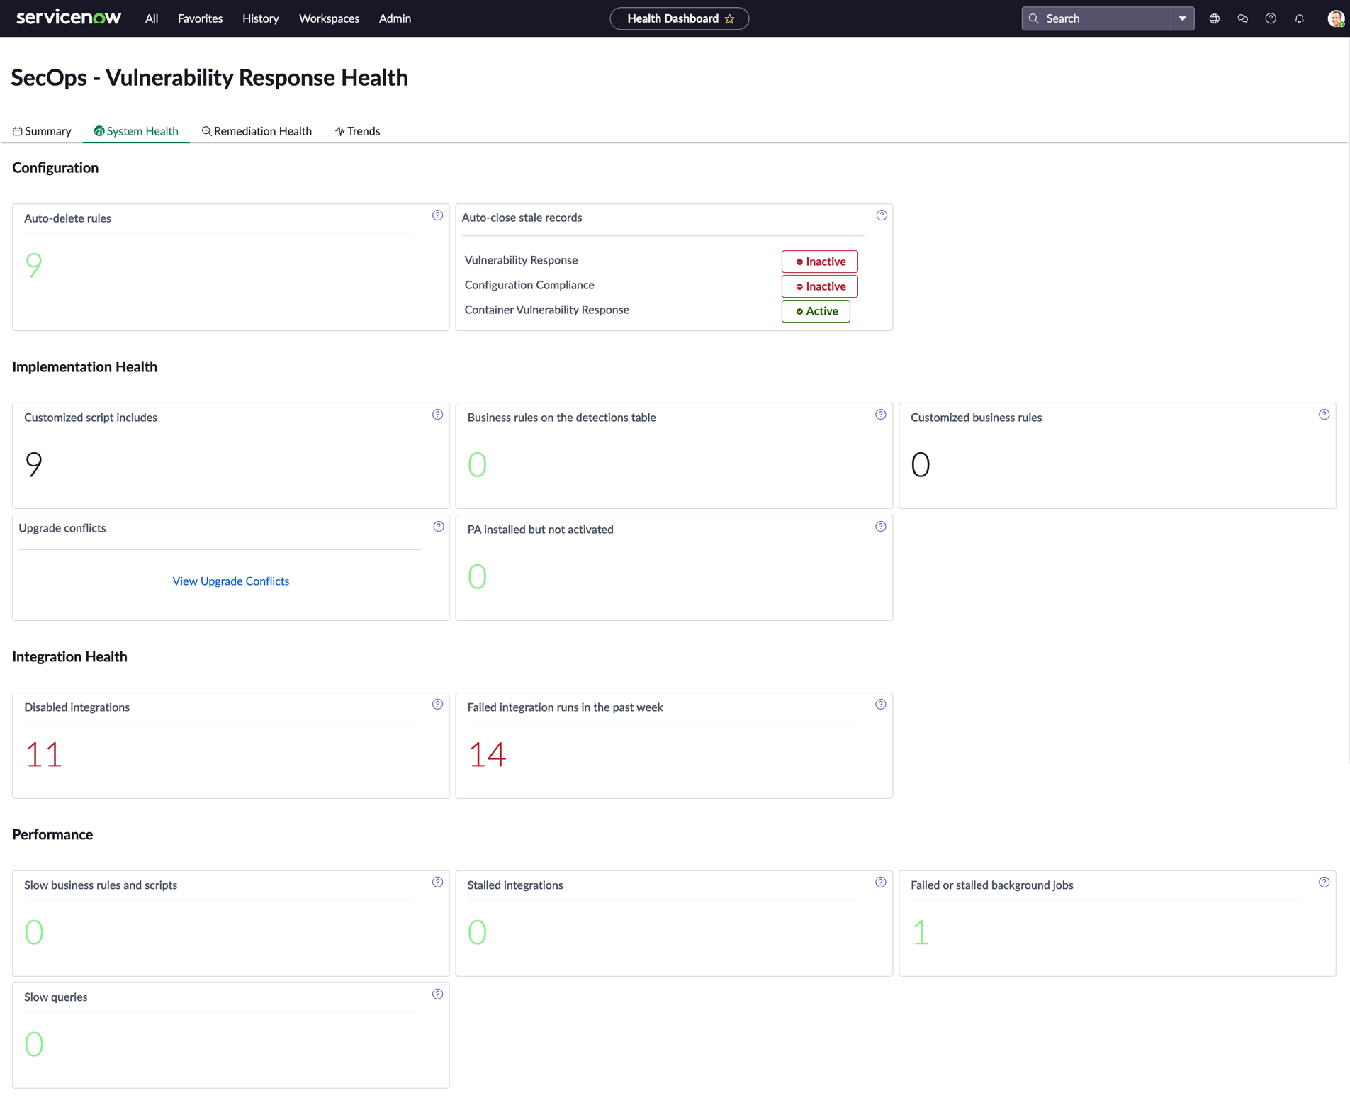Open help for Auto-delete rules card
The image size is (1350, 1098).
tap(437, 215)
